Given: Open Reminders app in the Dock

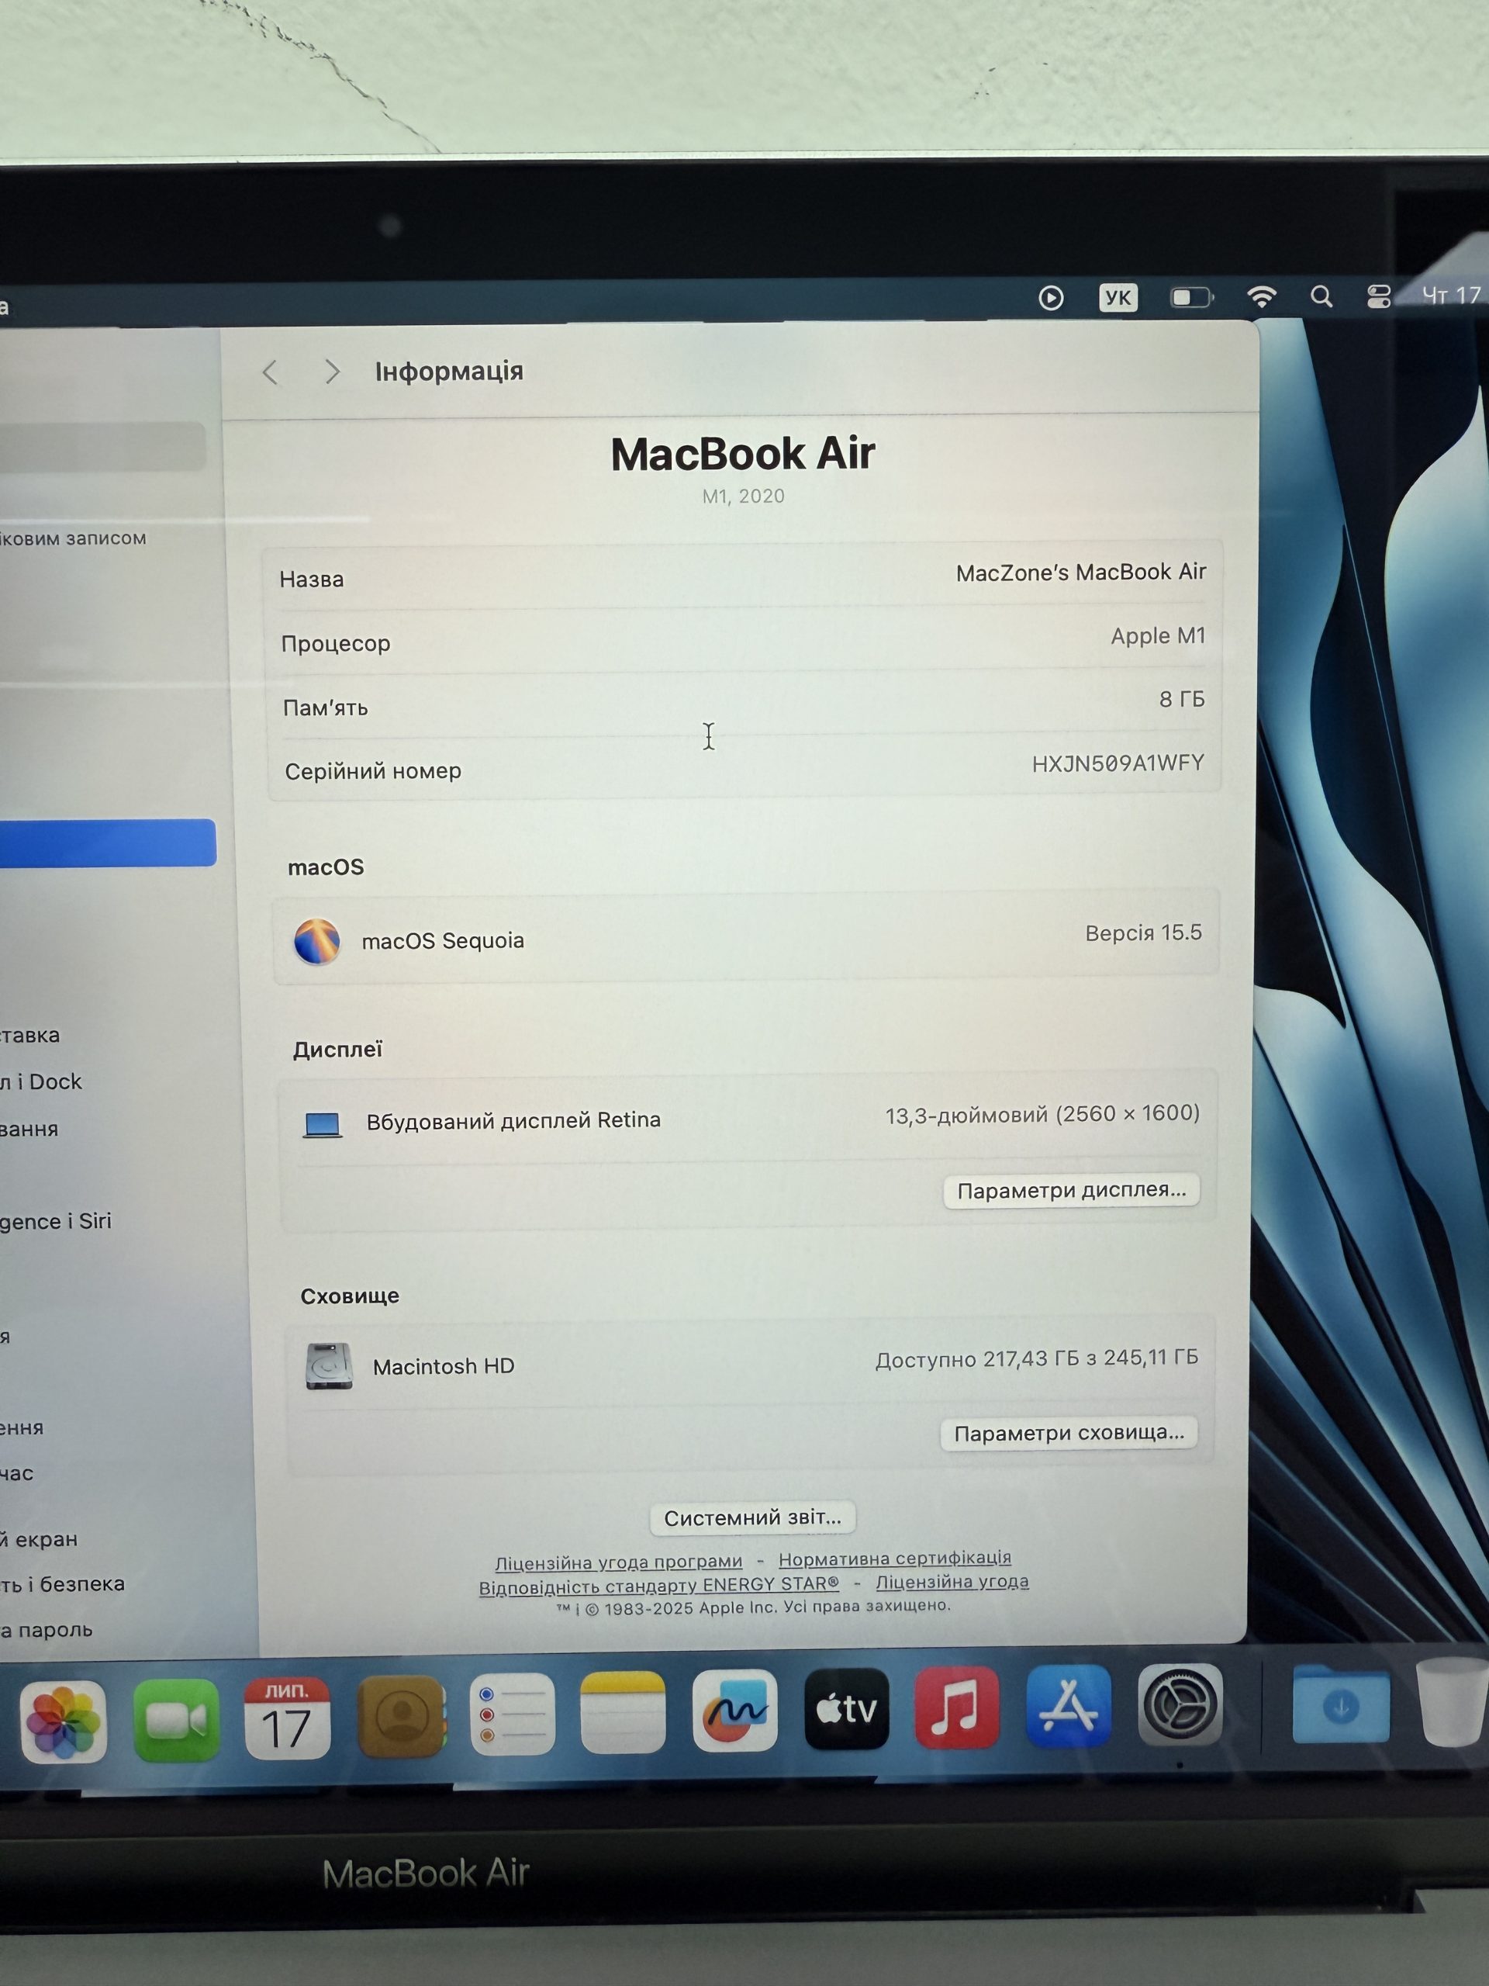Looking at the screenshot, I should point(512,1713).
